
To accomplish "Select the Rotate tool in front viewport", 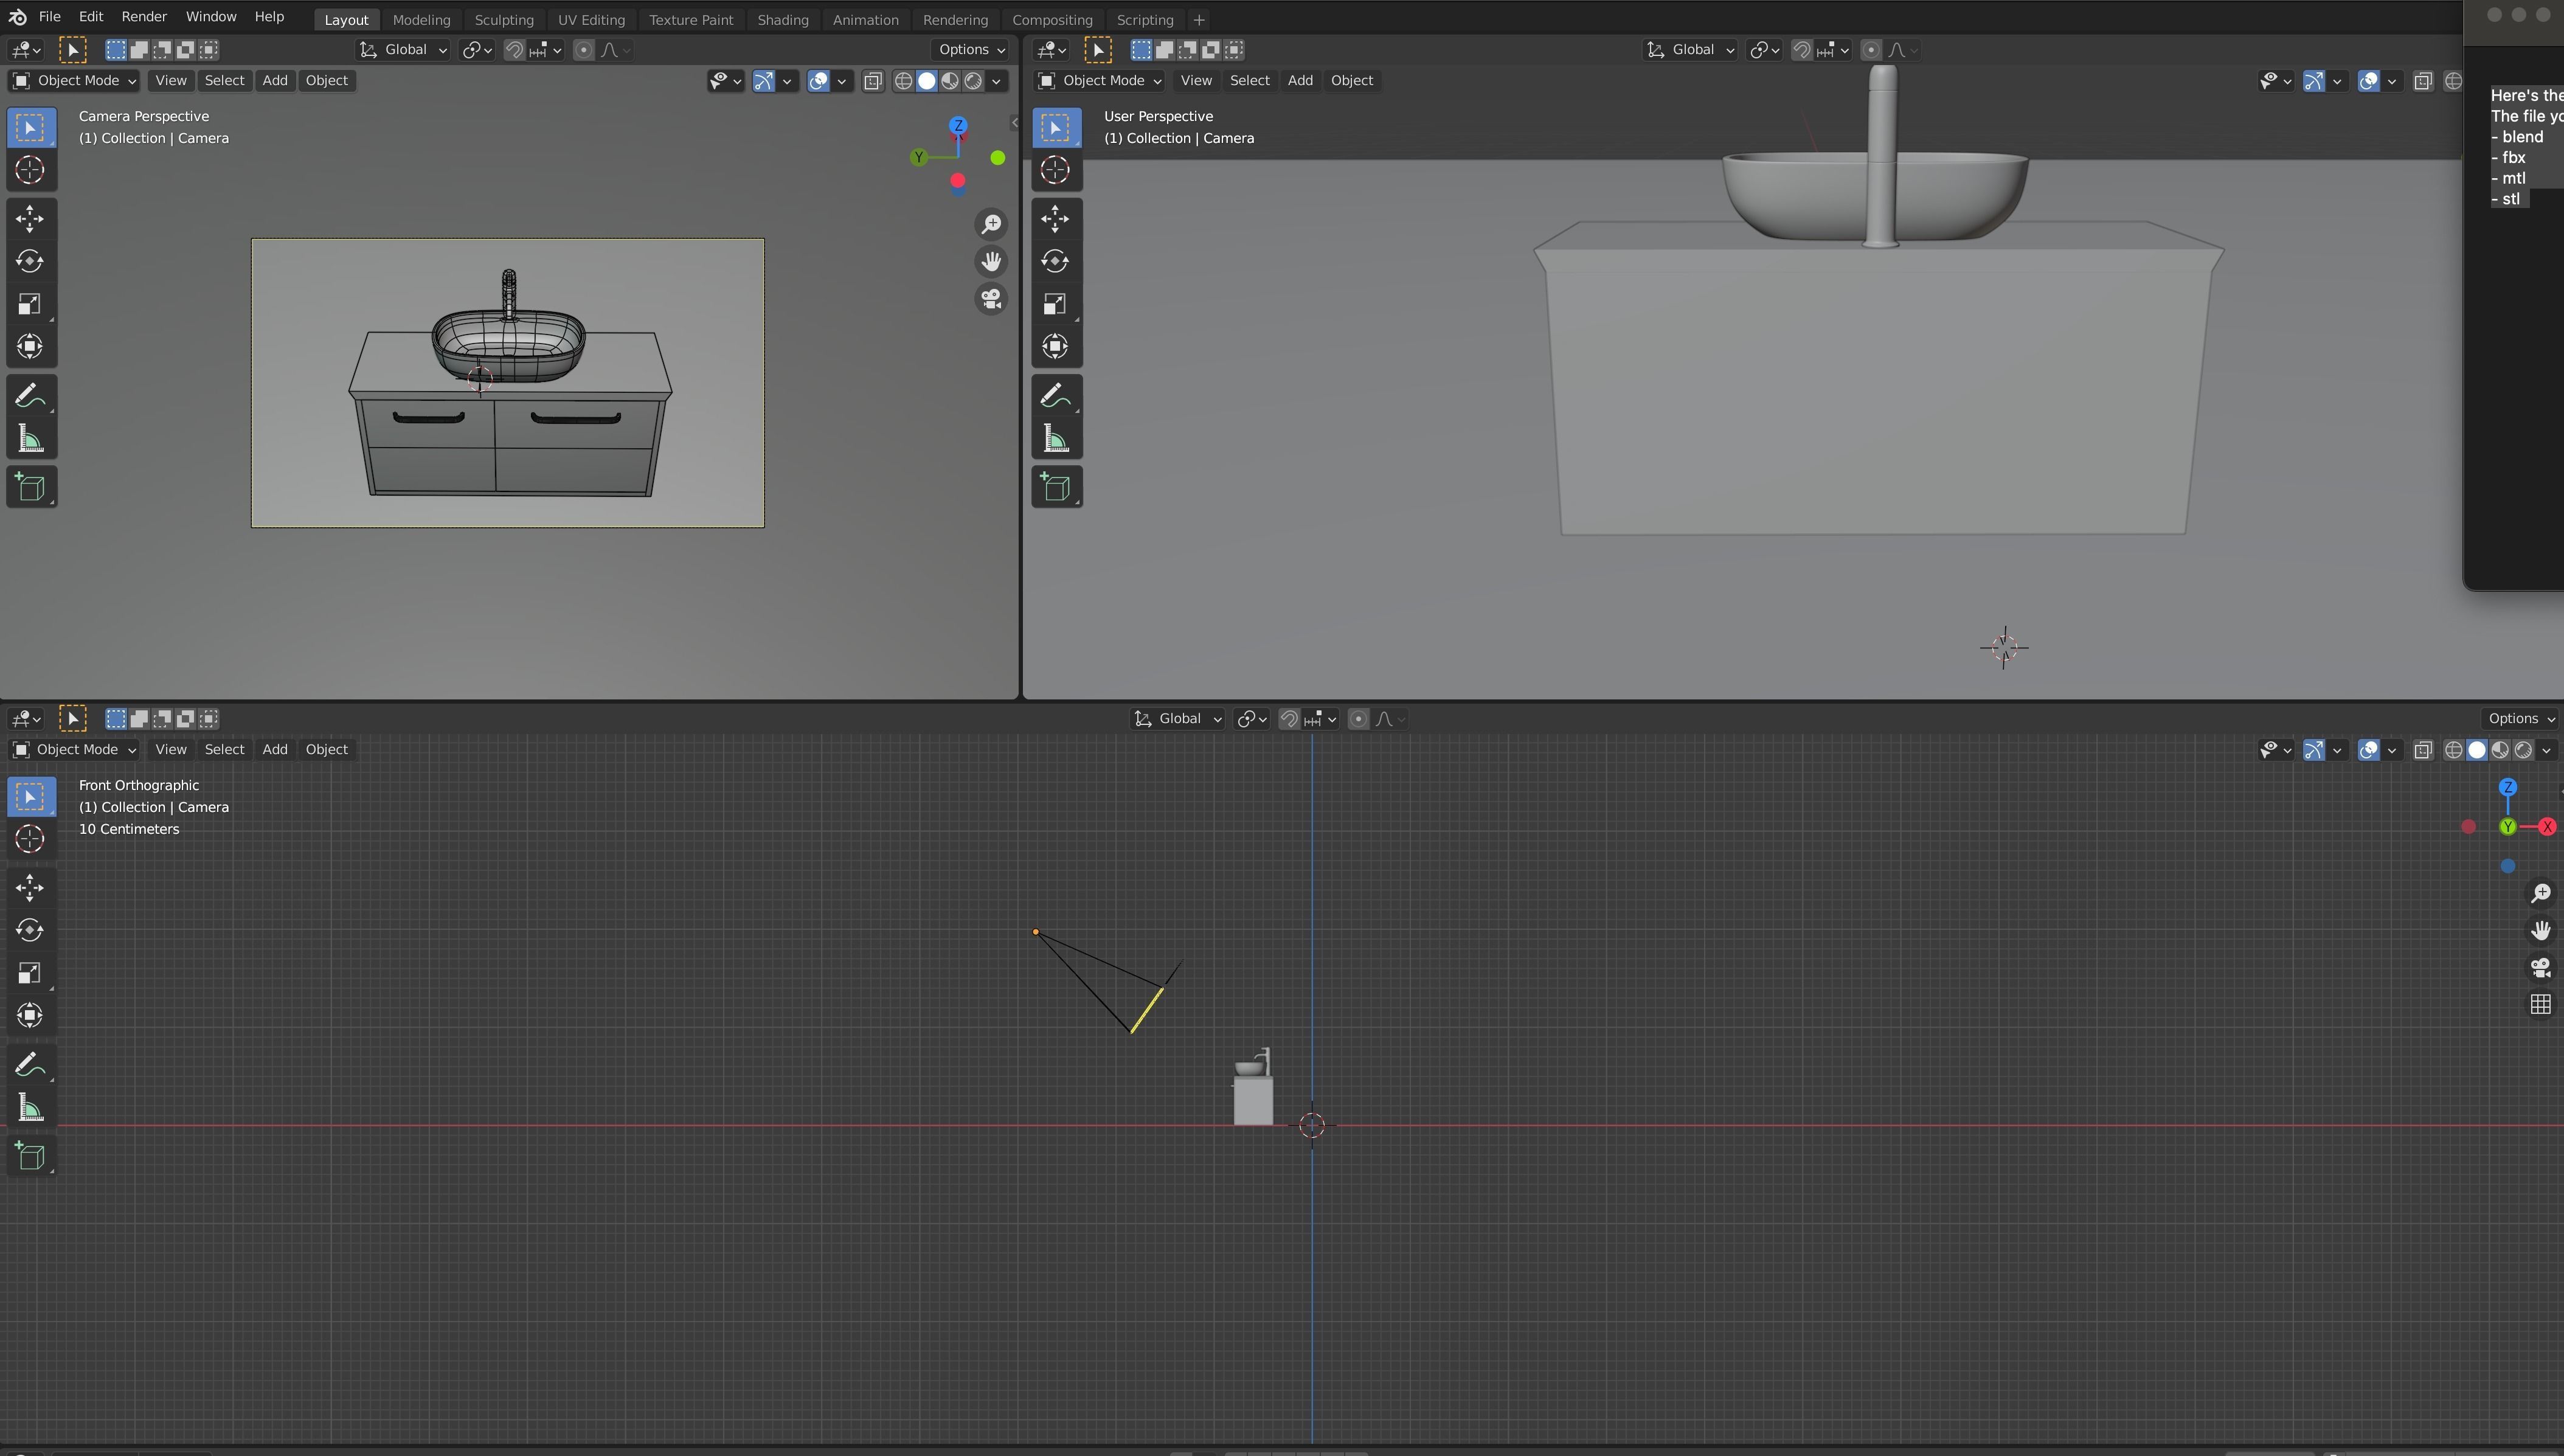I will (x=30, y=930).
